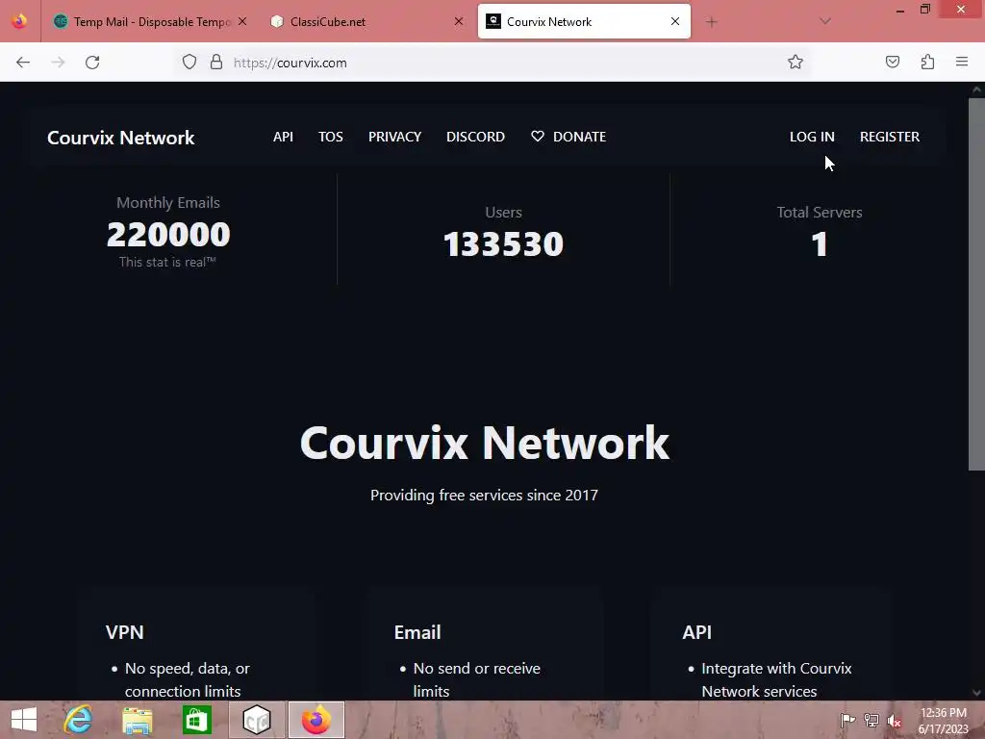Viewport: 985px width, 739px height.
Task: Open File Explorer from taskbar
Action: coord(137,720)
